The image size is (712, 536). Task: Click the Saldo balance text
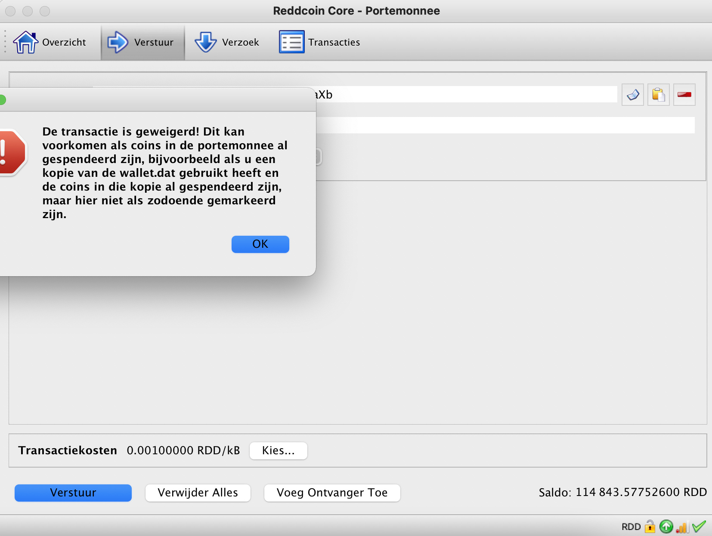coord(623,492)
